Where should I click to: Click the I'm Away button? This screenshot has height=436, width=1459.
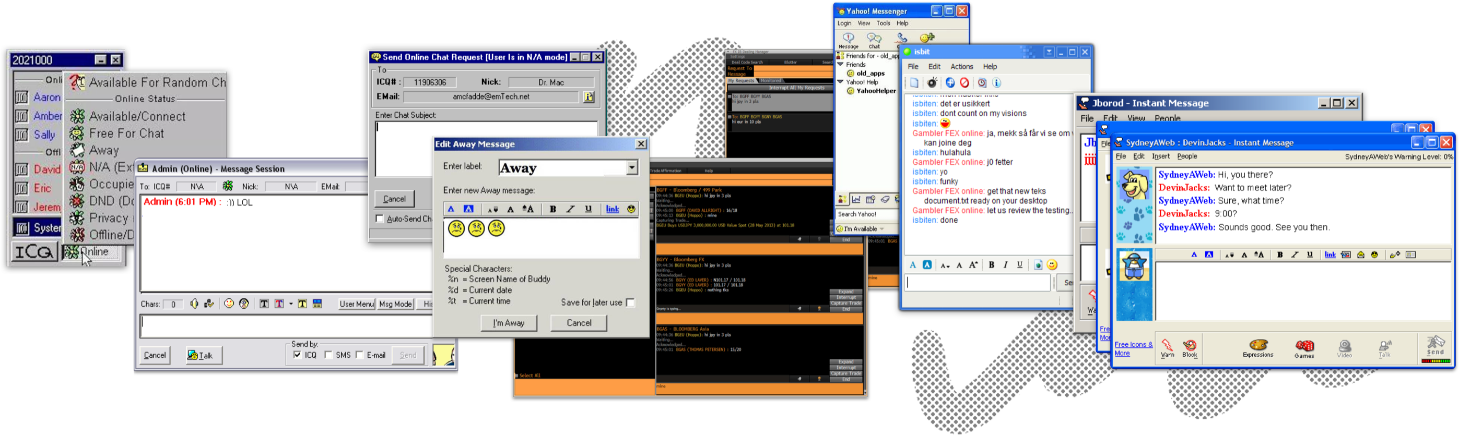(508, 323)
